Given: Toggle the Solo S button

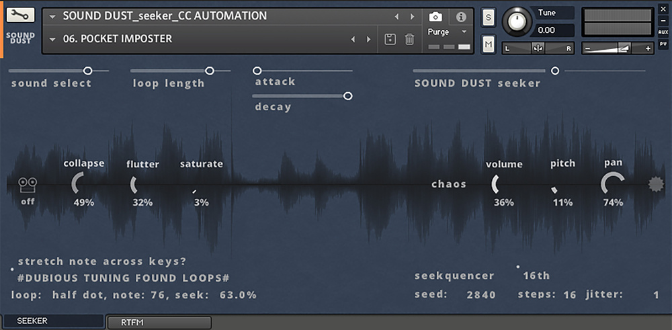Looking at the screenshot, I should (x=488, y=17).
